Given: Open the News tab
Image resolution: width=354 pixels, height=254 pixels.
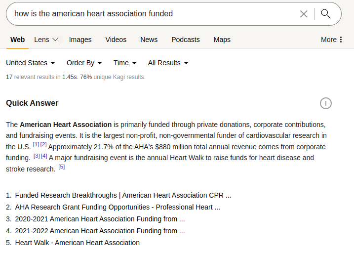Looking at the screenshot, I should coord(149,40).
